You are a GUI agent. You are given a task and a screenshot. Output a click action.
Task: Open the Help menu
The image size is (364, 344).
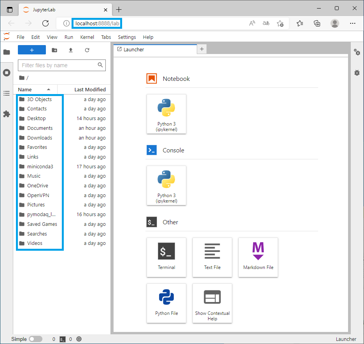[148, 37]
